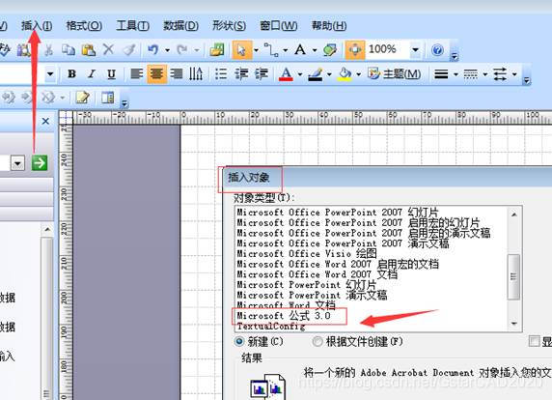Screen dimensions: 552x400
Task: Select the Pointer tool
Action: 241,50
